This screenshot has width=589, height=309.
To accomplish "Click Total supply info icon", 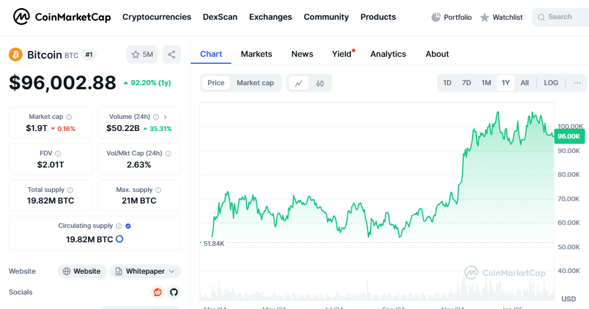I will tap(70, 190).
